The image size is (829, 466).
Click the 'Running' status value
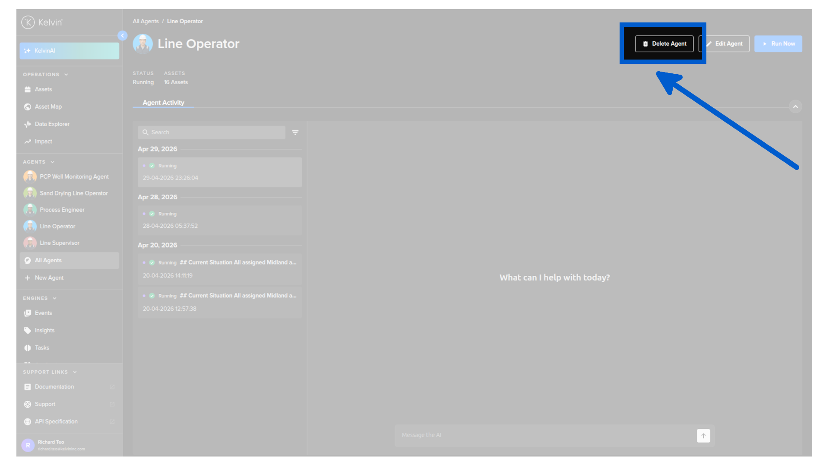coord(143,82)
